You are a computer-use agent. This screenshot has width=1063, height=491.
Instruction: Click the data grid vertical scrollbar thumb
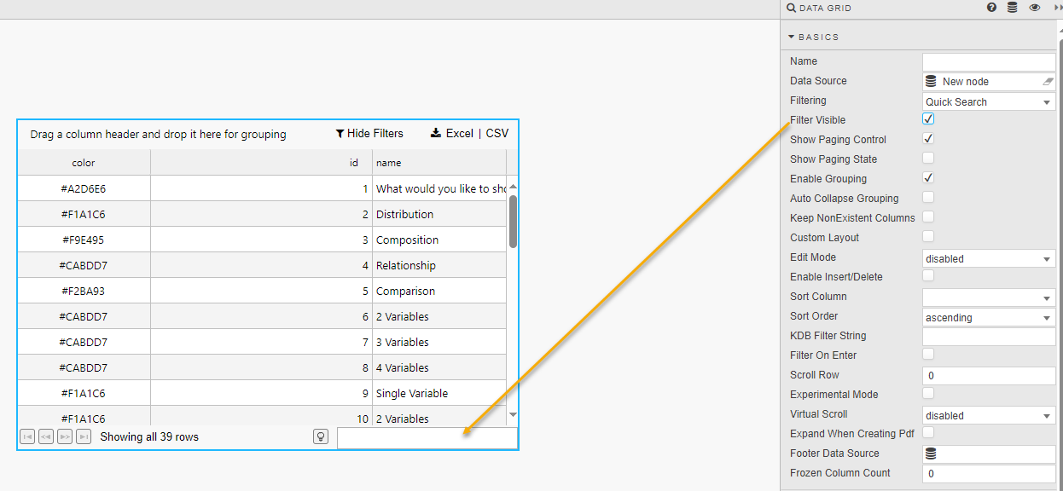coord(513,221)
